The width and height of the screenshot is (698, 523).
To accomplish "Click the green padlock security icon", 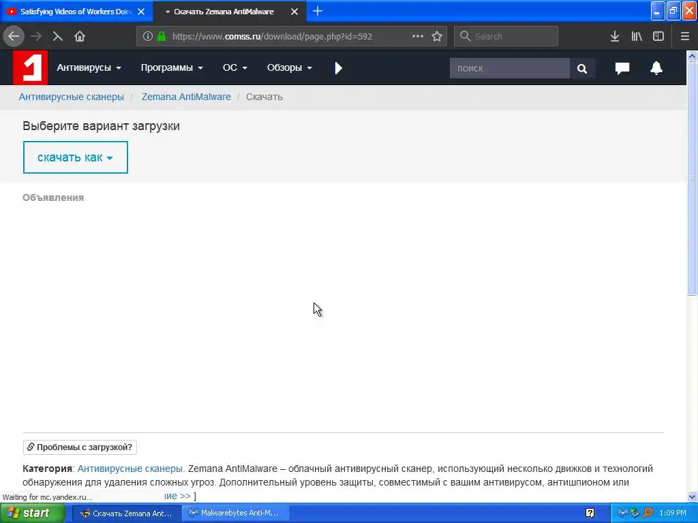I will [162, 36].
